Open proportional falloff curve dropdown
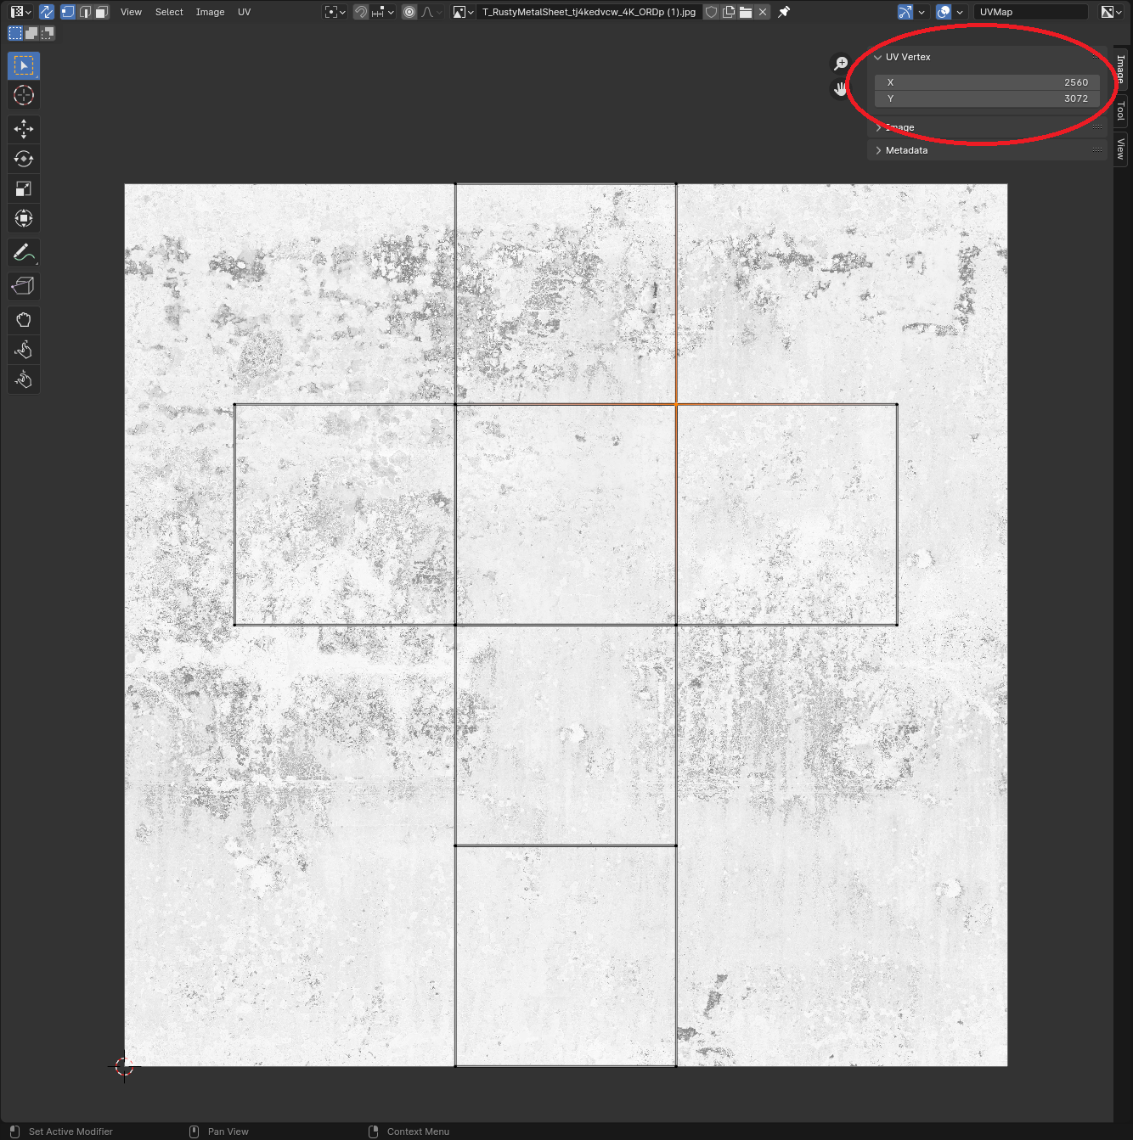The height and width of the screenshot is (1140, 1133). coord(431,12)
